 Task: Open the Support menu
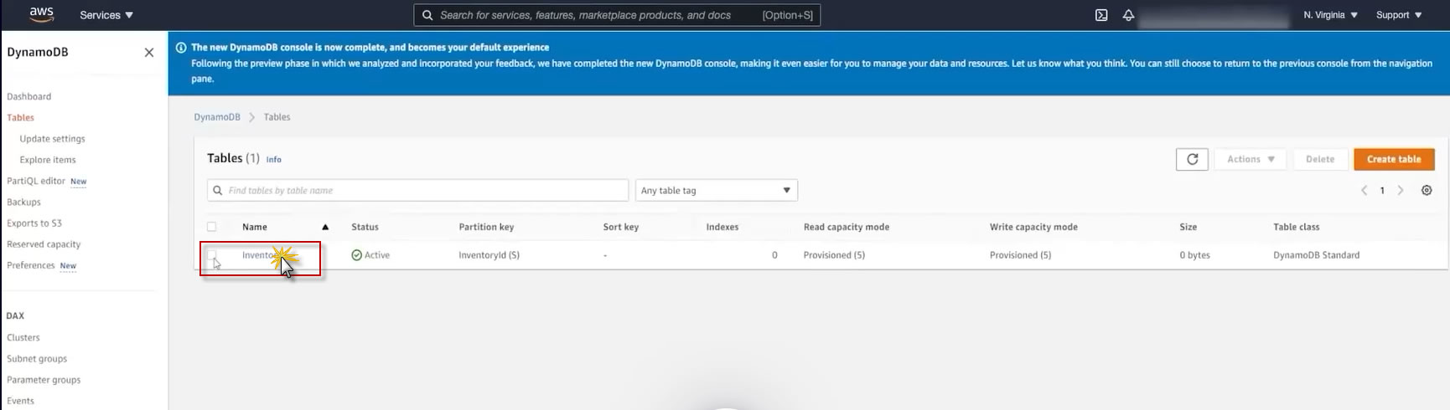click(1399, 15)
